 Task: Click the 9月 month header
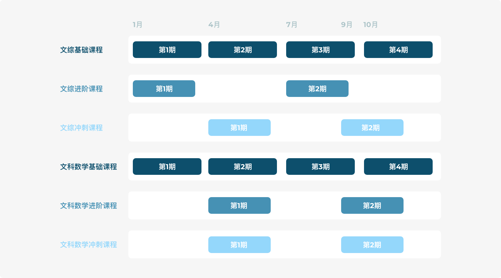tap(346, 25)
